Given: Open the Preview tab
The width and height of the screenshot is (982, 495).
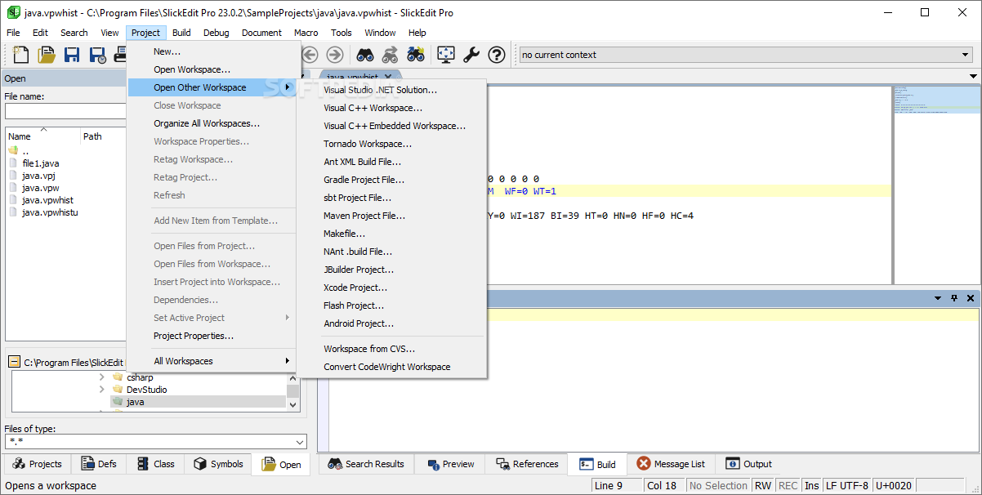Looking at the screenshot, I should click(450, 464).
